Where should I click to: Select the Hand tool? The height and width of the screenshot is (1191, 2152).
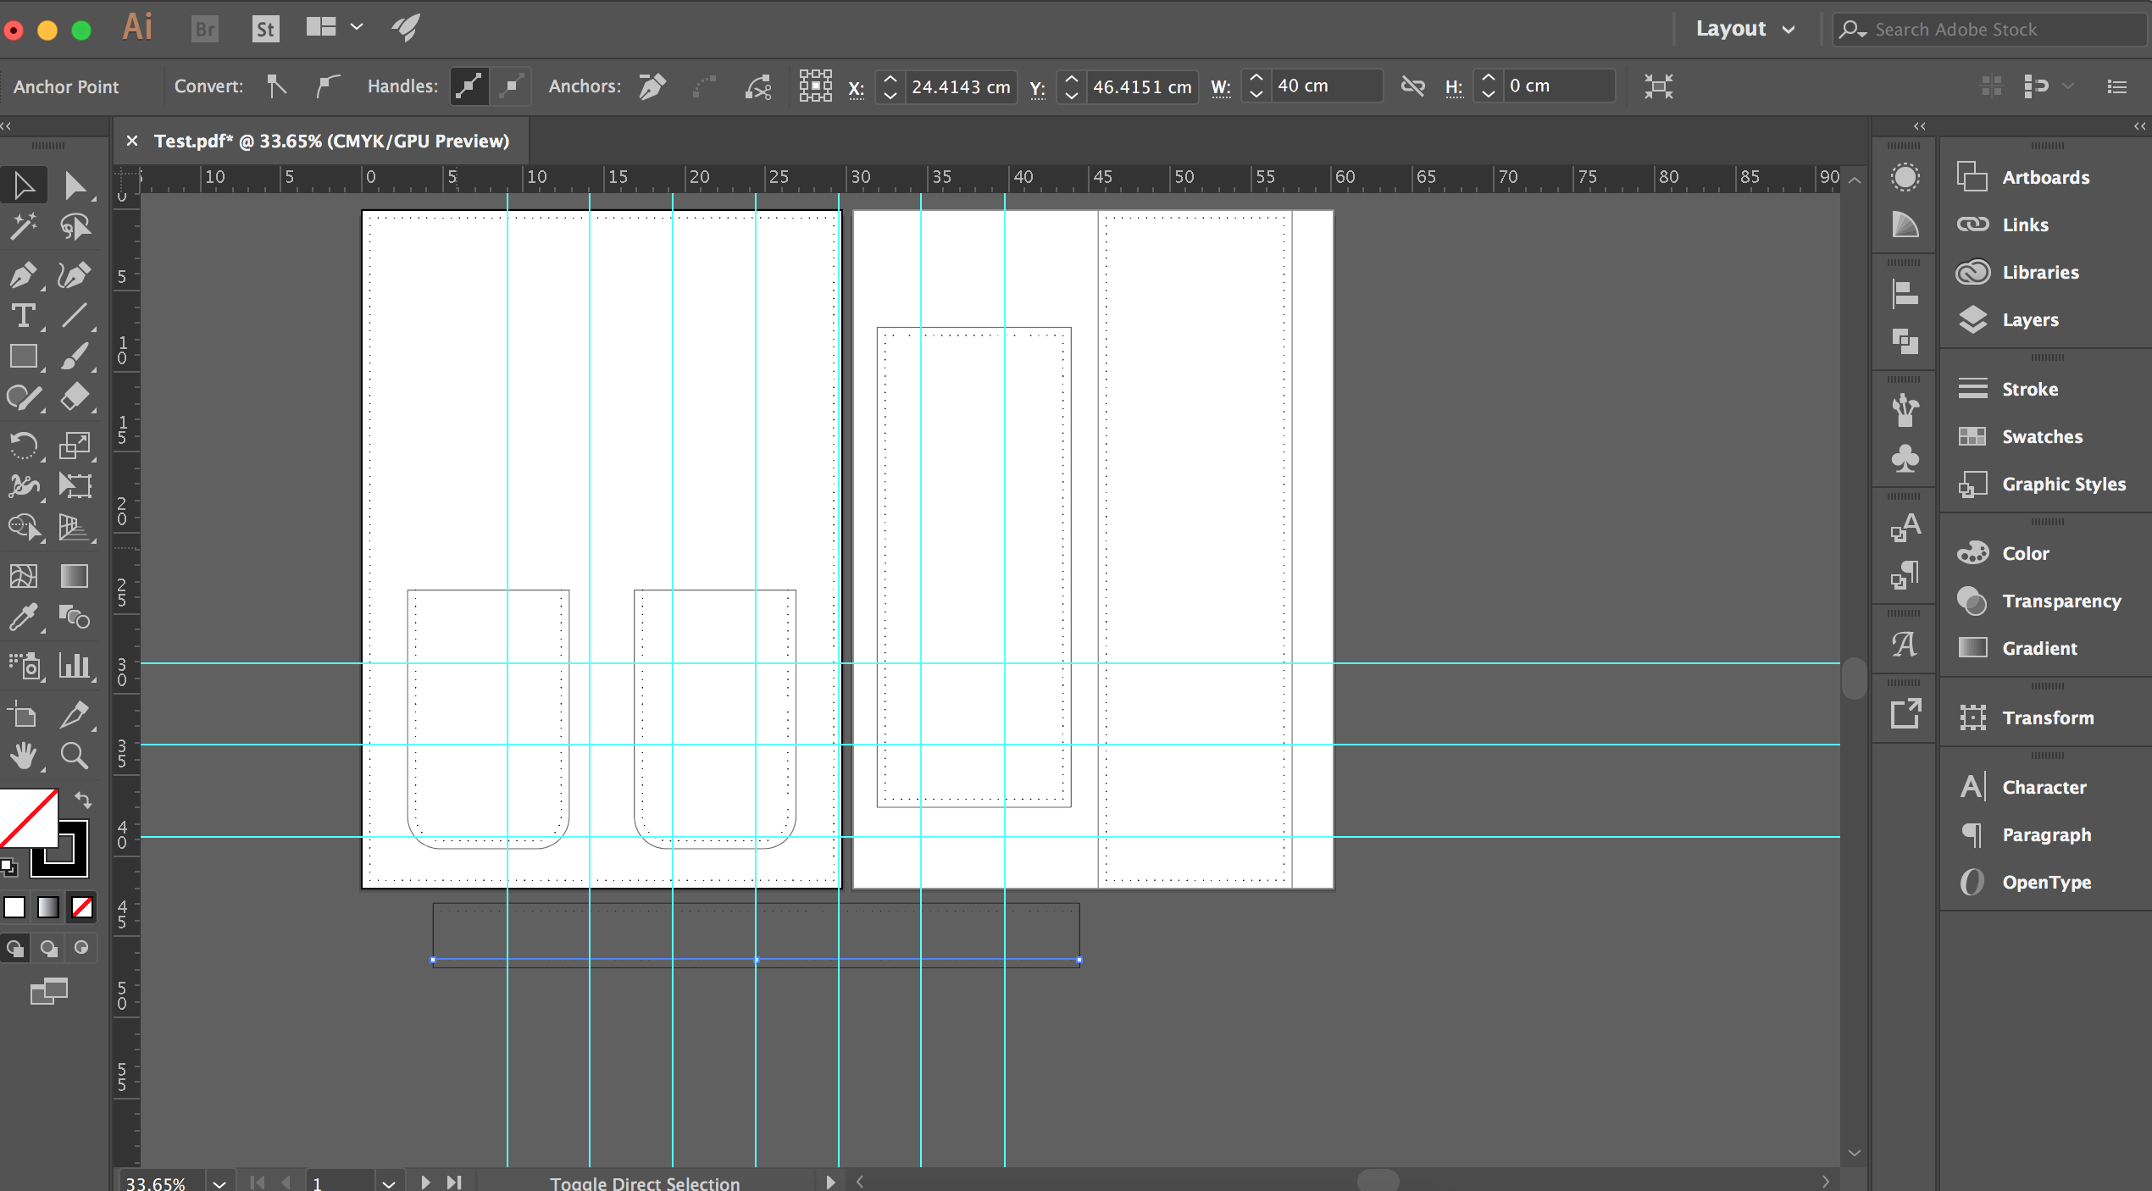pyautogui.click(x=24, y=756)
